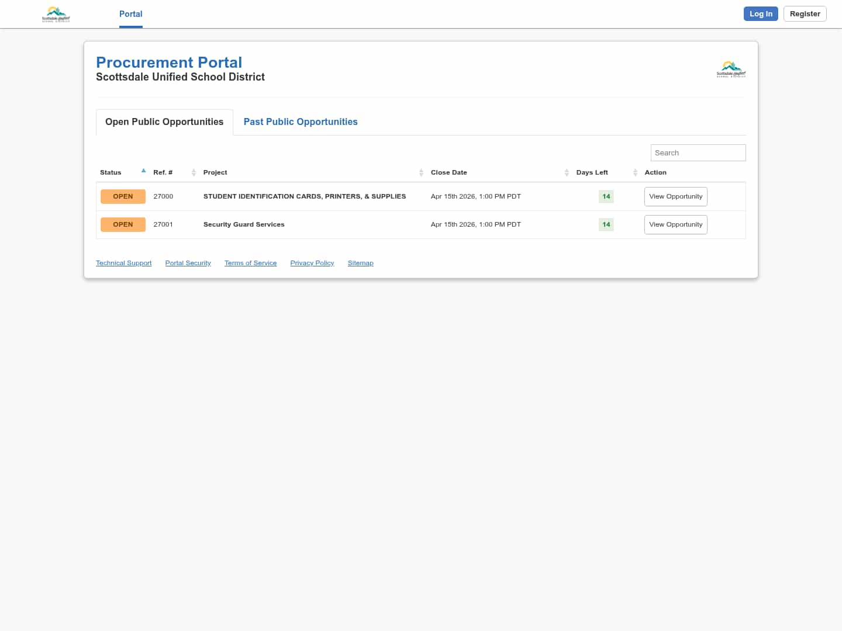Click OPEN status badge for reference 27000

tap(123, 196)
